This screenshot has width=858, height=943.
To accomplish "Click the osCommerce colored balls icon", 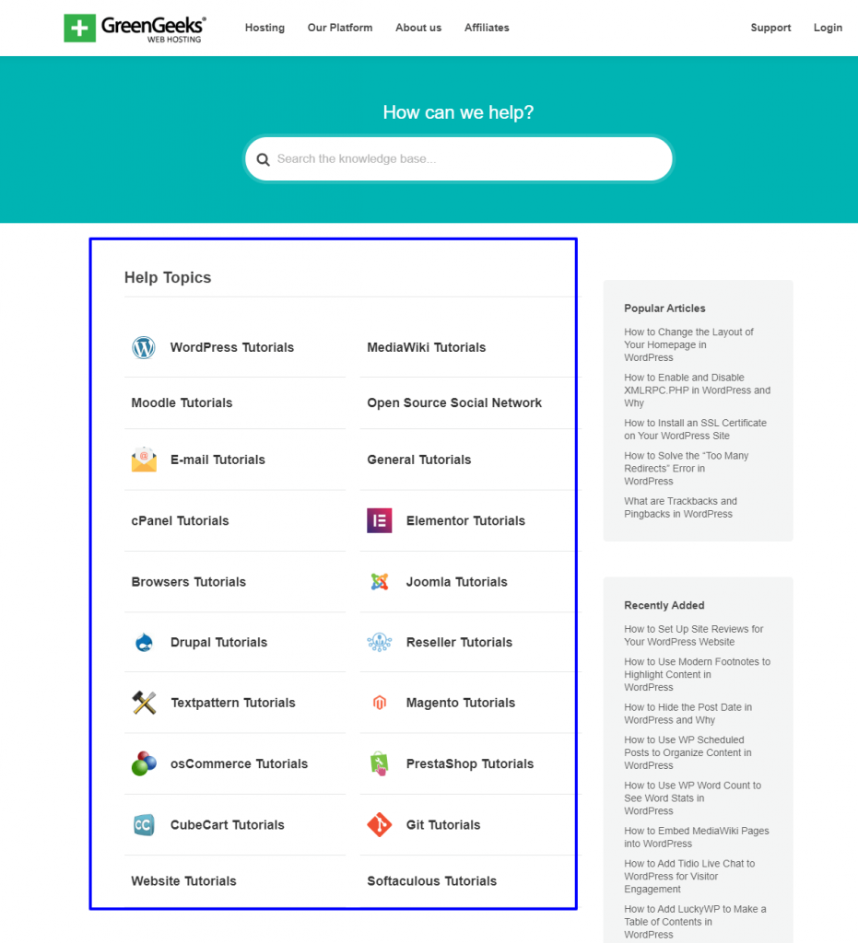I will tap(144, 763).
